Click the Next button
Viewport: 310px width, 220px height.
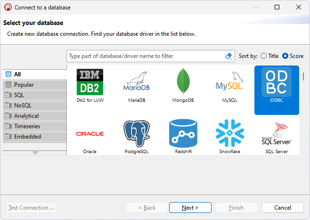190,208
